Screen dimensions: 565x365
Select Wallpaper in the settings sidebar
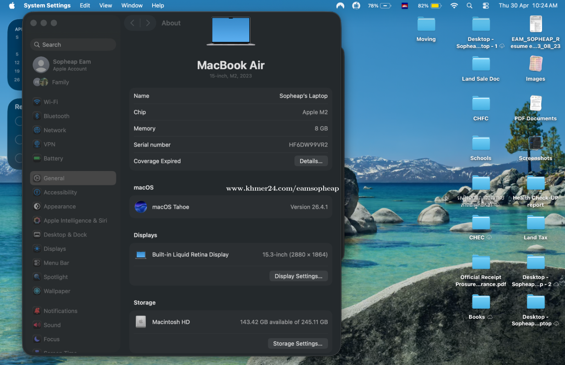73,291
